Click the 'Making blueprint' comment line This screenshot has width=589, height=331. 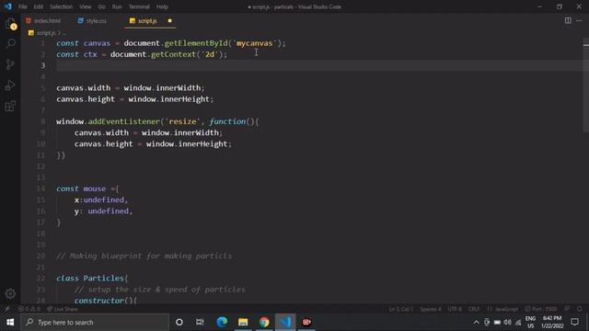click(x=144, y=256)
